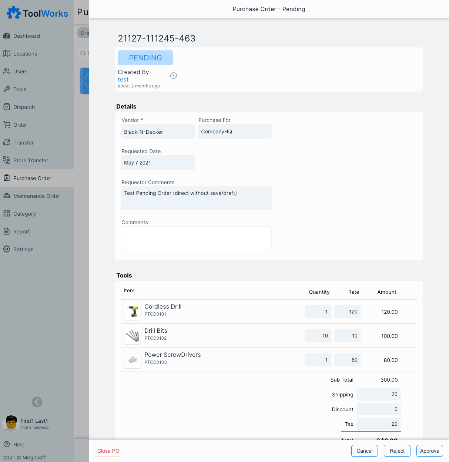Click the Cordless Drill thumbnail image
449x462 pixels.
(133, 312)
